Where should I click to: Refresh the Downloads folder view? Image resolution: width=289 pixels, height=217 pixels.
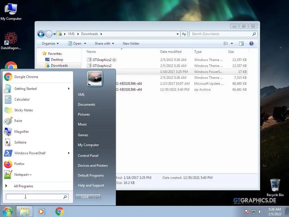coord(184,34)
